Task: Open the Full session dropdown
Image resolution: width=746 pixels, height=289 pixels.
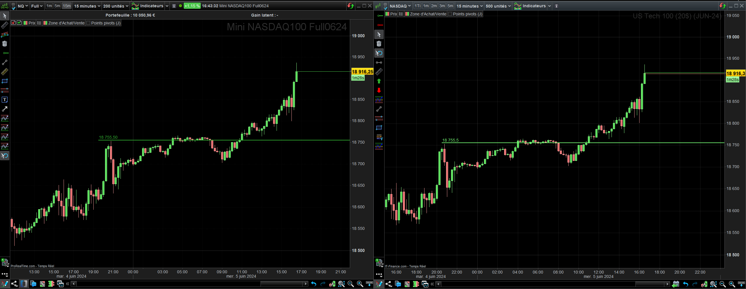Action: tap(37, 6)
